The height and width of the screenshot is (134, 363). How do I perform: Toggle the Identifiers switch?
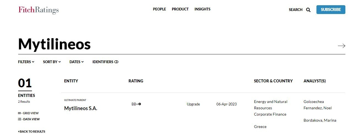116,62
